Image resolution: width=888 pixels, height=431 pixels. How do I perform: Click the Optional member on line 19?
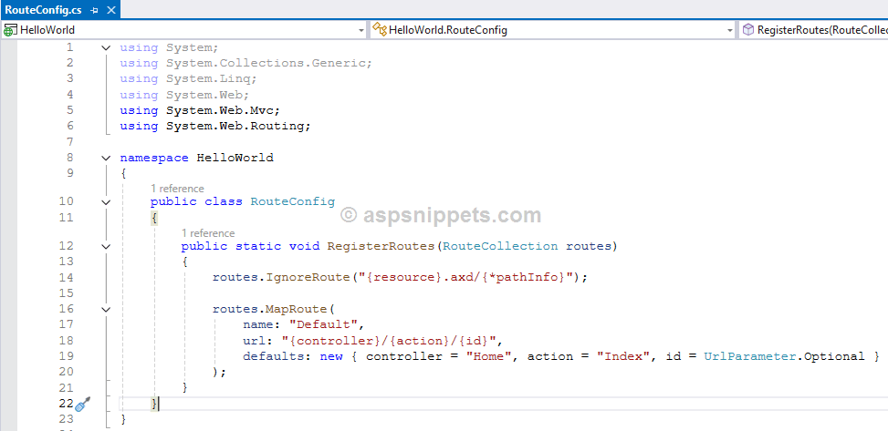click(834, 356)
